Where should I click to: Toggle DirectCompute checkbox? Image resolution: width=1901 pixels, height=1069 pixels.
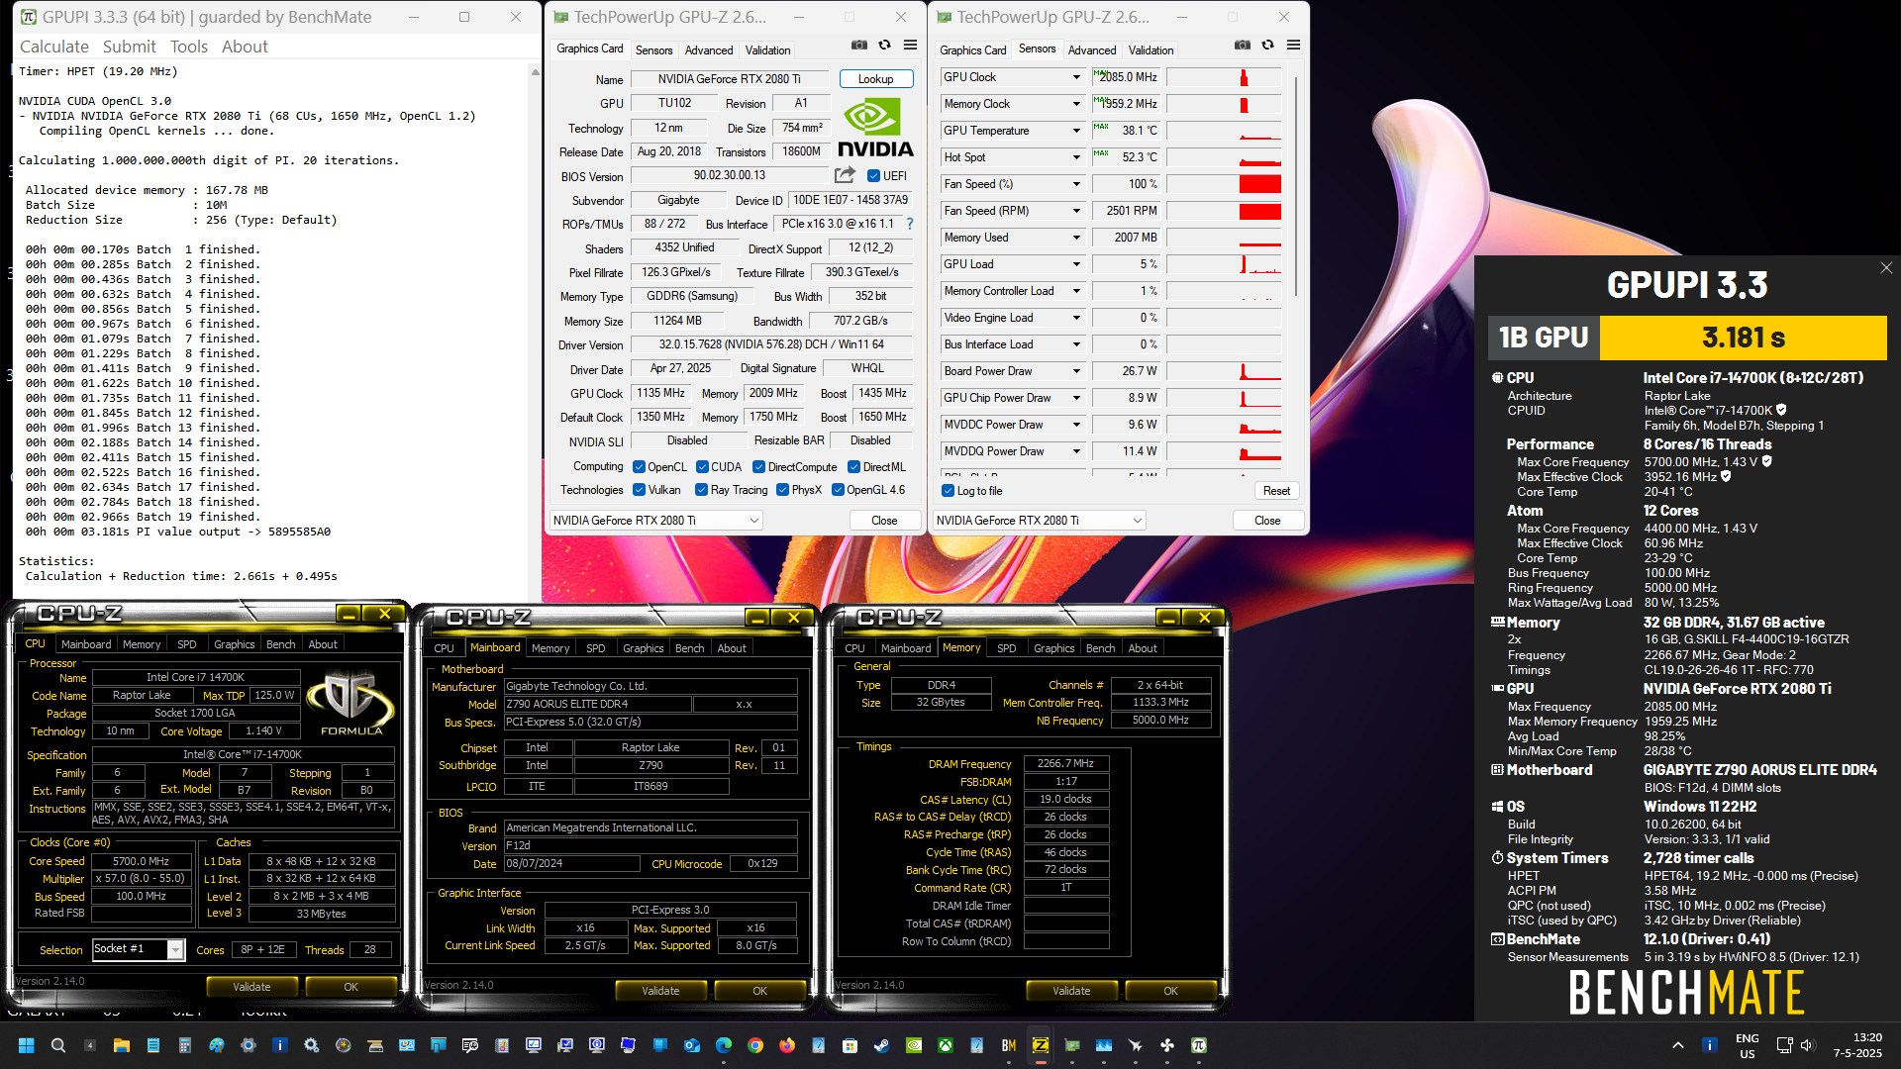(758, 467)
